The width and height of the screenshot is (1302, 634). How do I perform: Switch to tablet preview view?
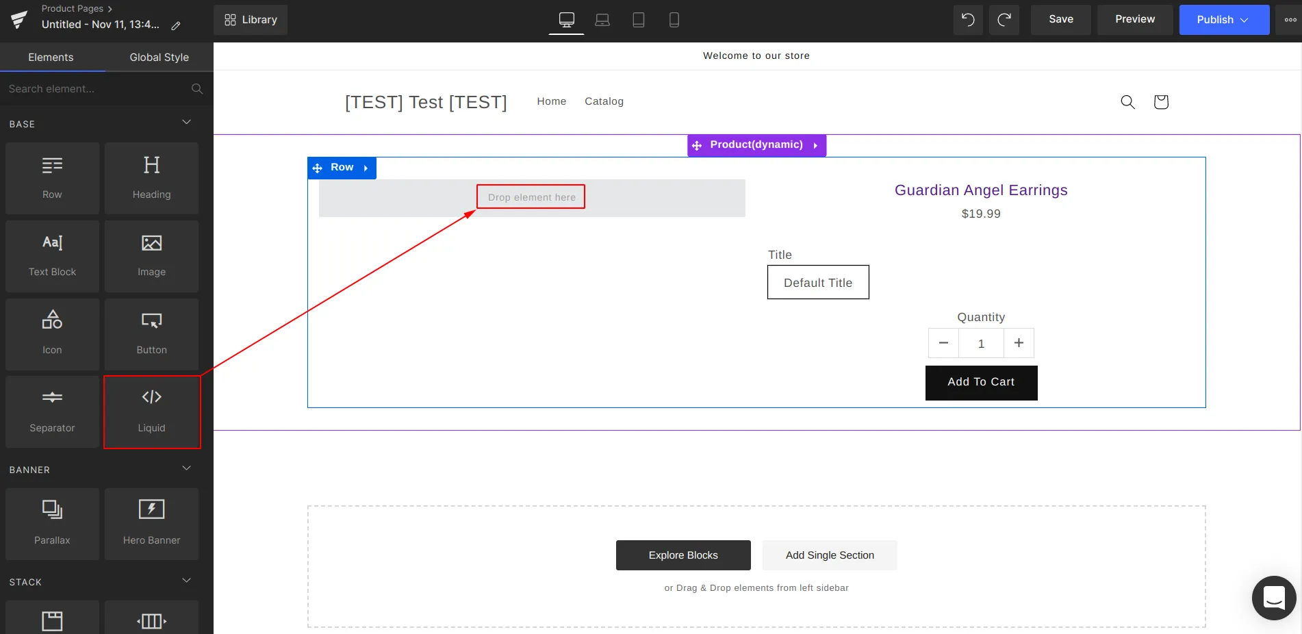click(639, 20)
